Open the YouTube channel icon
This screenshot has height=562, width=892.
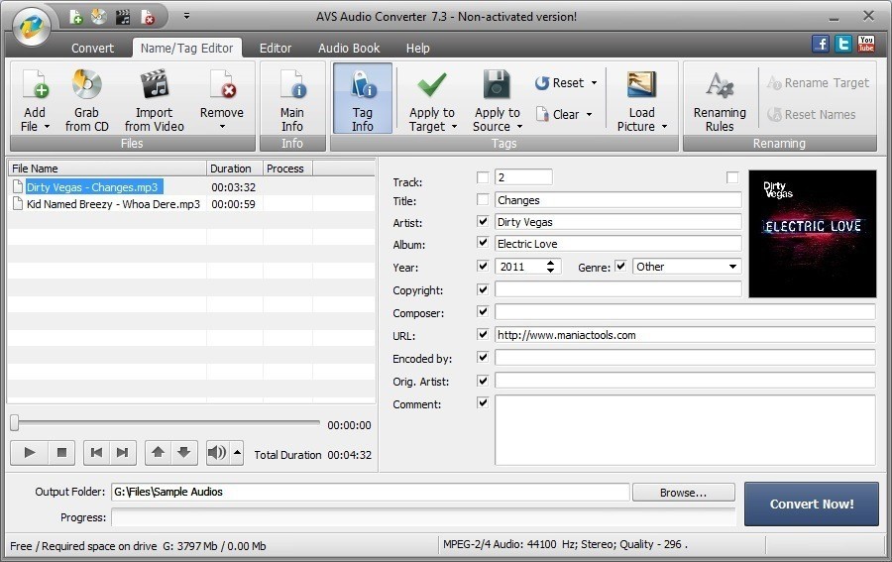(x=866, y=44)
